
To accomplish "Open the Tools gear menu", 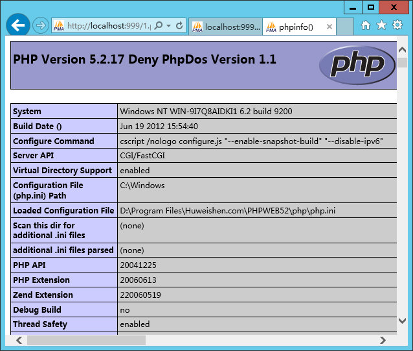I will tap(397, 25).
